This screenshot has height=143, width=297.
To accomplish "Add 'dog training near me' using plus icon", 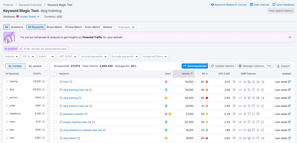I will coord(61,90).
